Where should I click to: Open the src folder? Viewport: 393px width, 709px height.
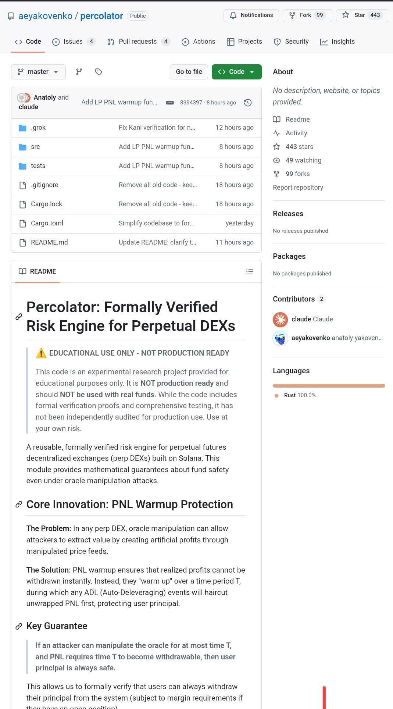35,147
